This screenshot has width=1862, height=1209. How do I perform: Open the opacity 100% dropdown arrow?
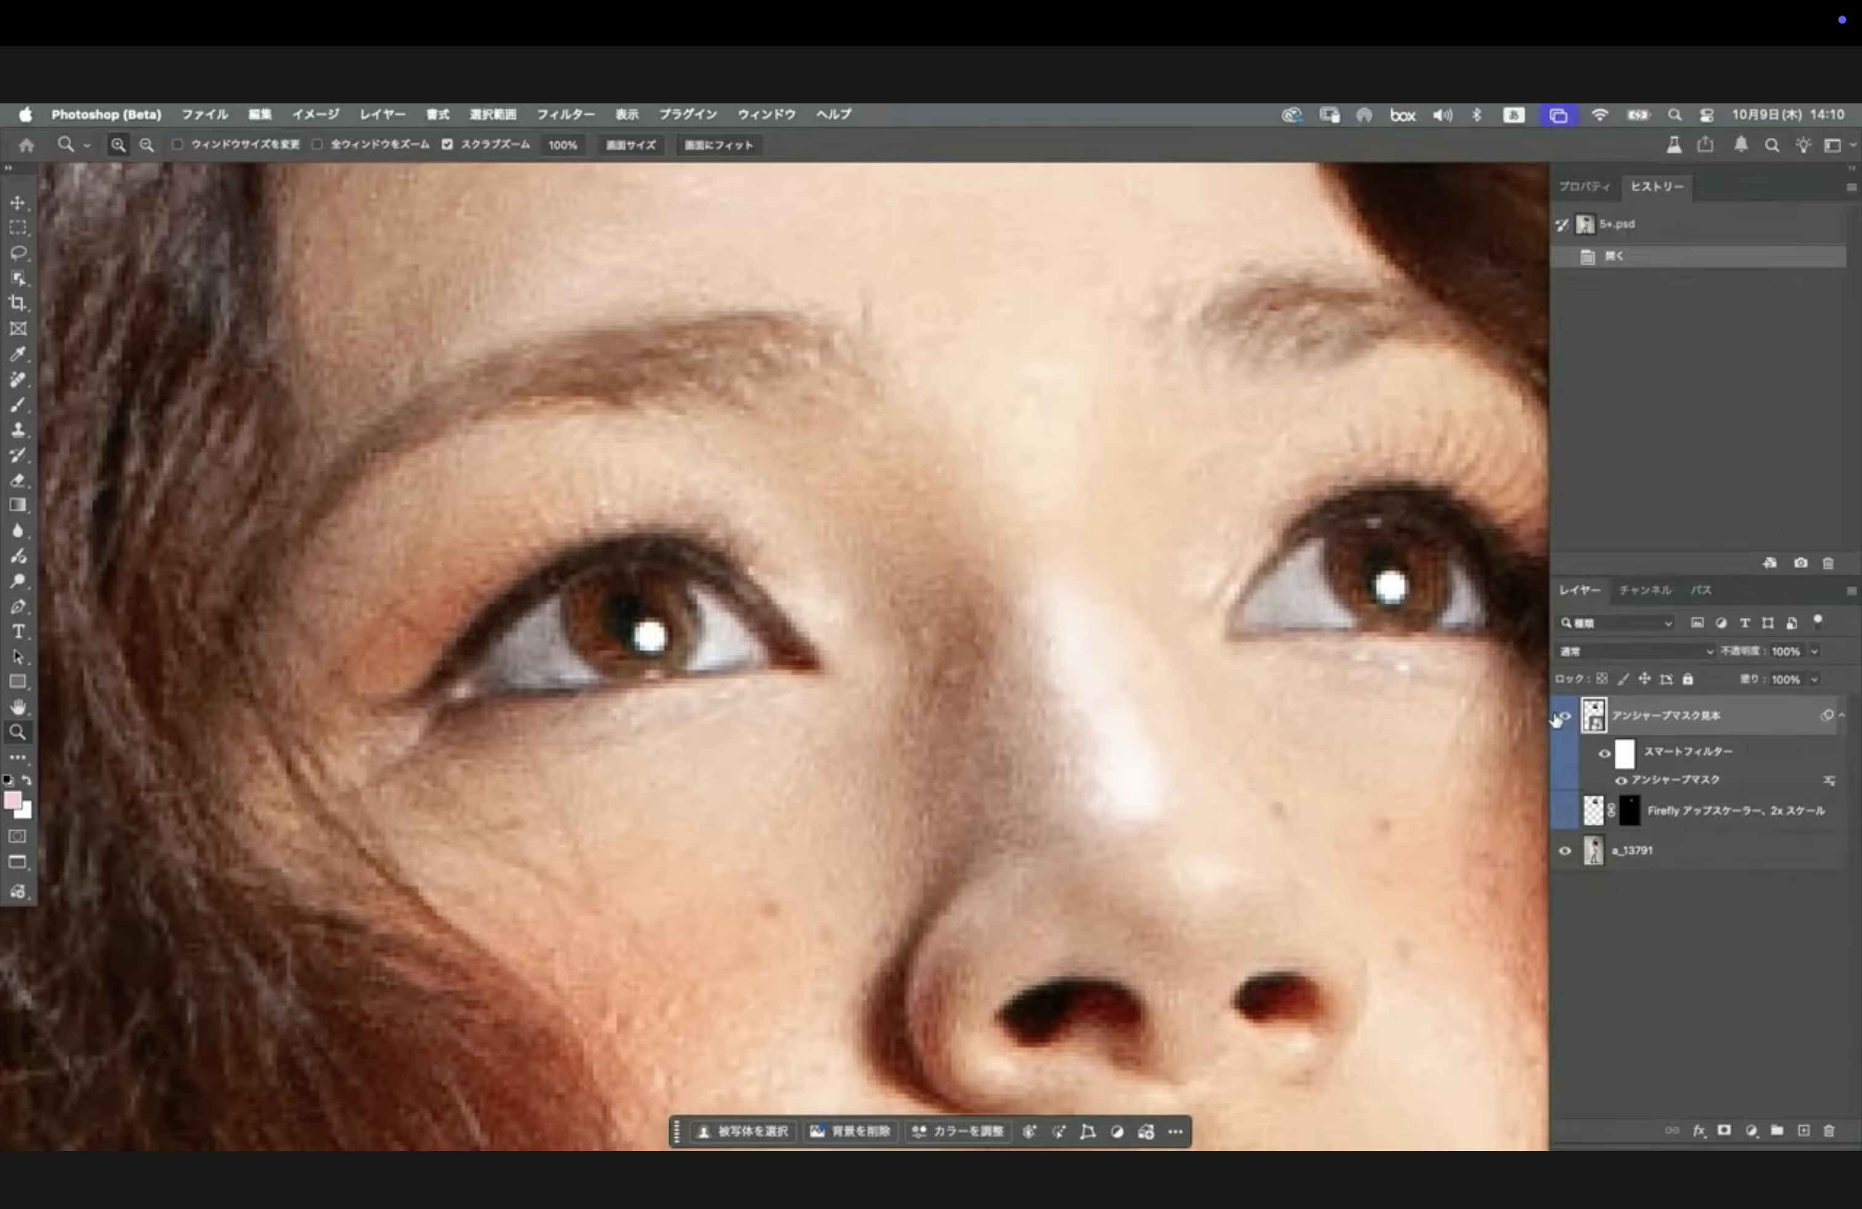(x=1814, y=651)
